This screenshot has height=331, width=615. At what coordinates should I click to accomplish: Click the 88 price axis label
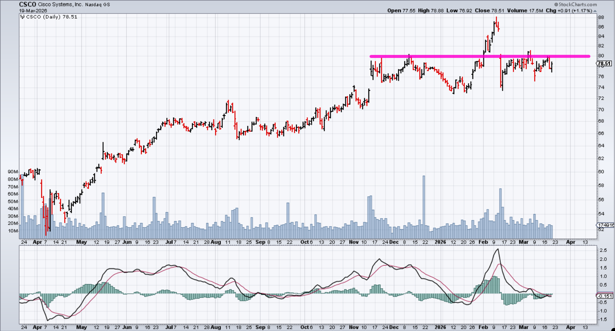pos(601,17)
